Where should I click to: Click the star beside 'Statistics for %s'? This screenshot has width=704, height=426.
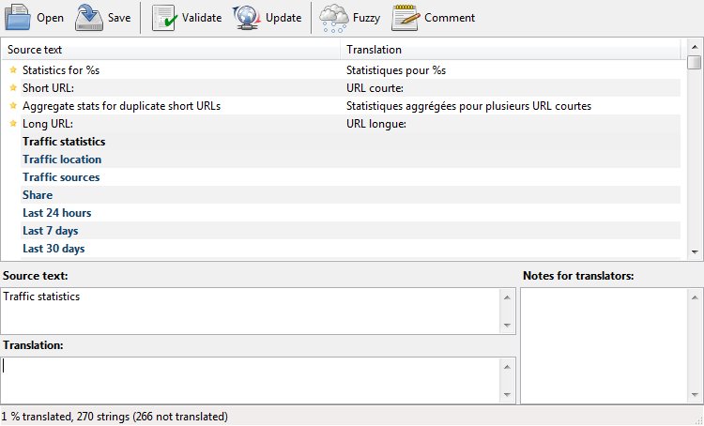[x=13, y=70]
